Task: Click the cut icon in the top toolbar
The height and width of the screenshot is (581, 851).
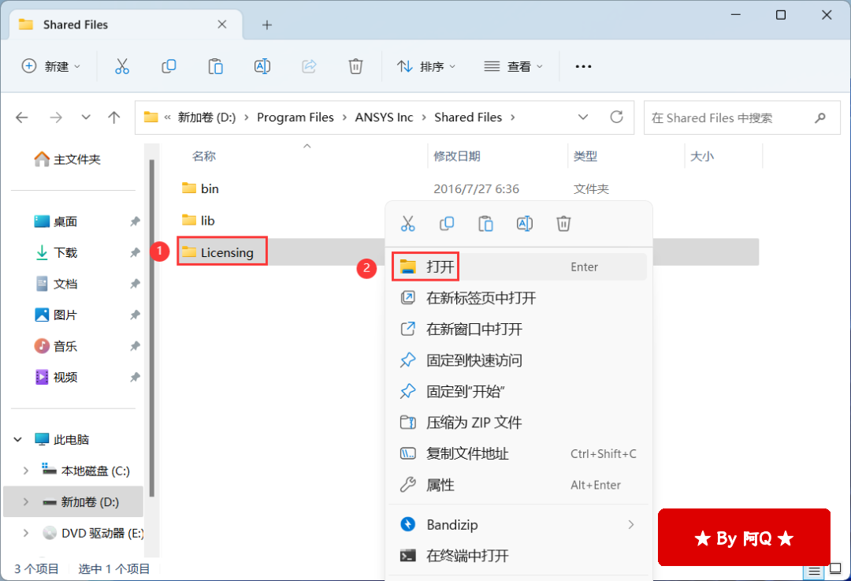Action: click(x=121, y=67)
